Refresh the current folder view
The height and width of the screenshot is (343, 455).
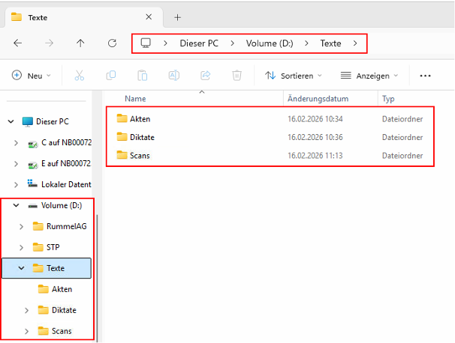(112, 43)
